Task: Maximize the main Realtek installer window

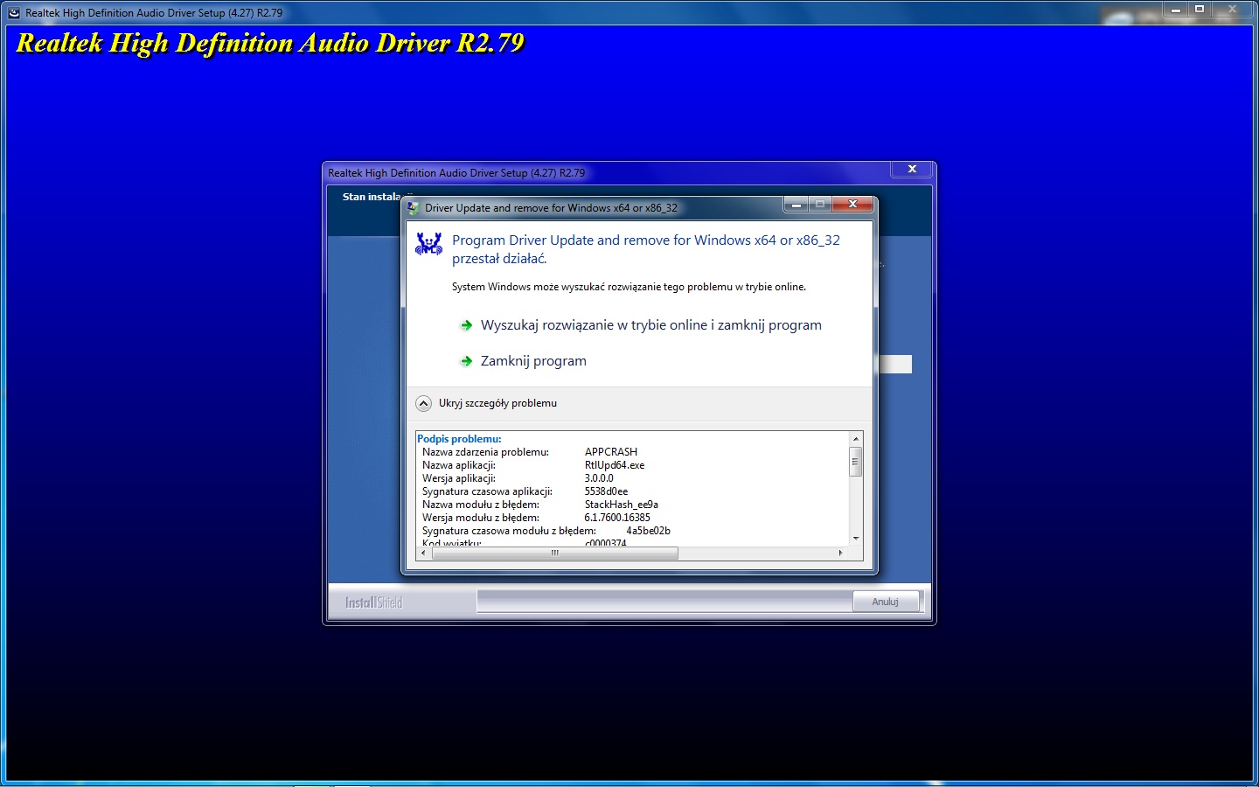Action: pos(1200,10)
